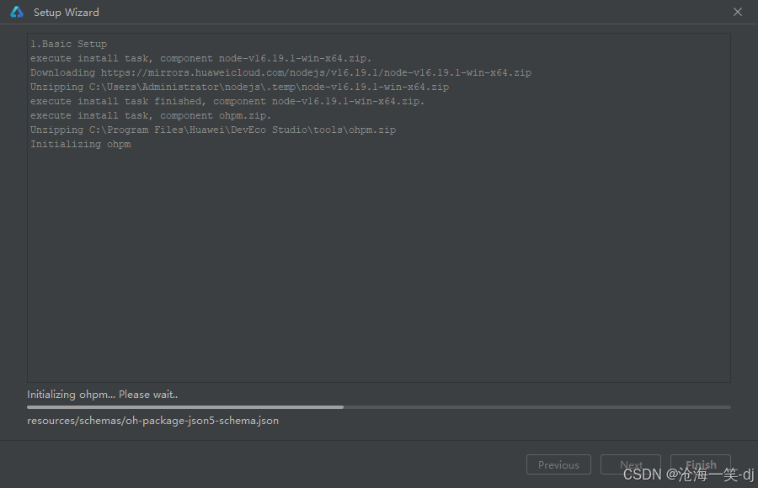Image resolution: width=758 pixels, height=488 pixels.
Task: Click 'execute install task, component ohpm.zip' line
Action: point(151,115)
